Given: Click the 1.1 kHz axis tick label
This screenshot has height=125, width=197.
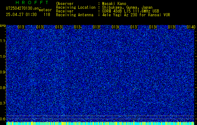Looking at the screenshot, I should [3, 41].
